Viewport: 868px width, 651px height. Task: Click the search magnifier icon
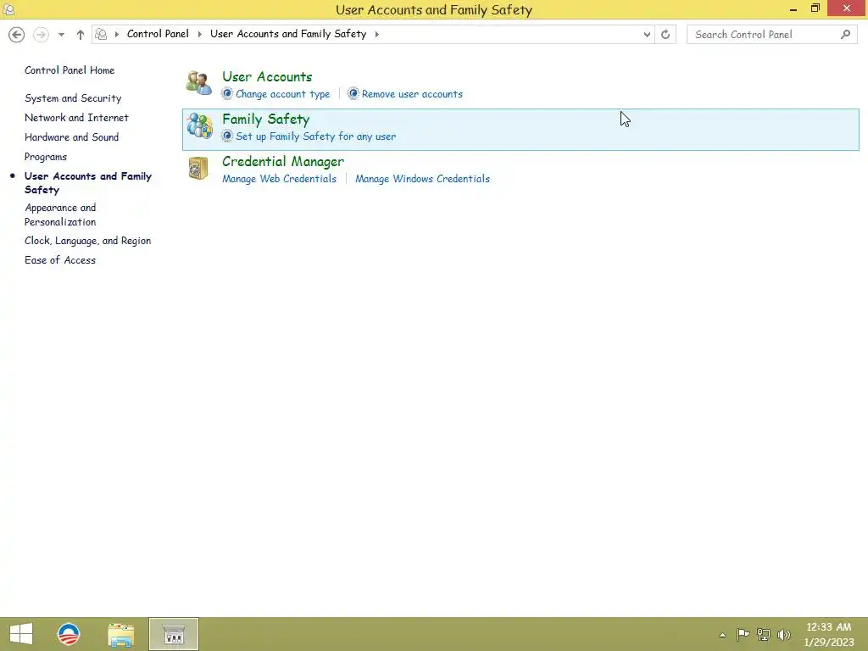845,34
